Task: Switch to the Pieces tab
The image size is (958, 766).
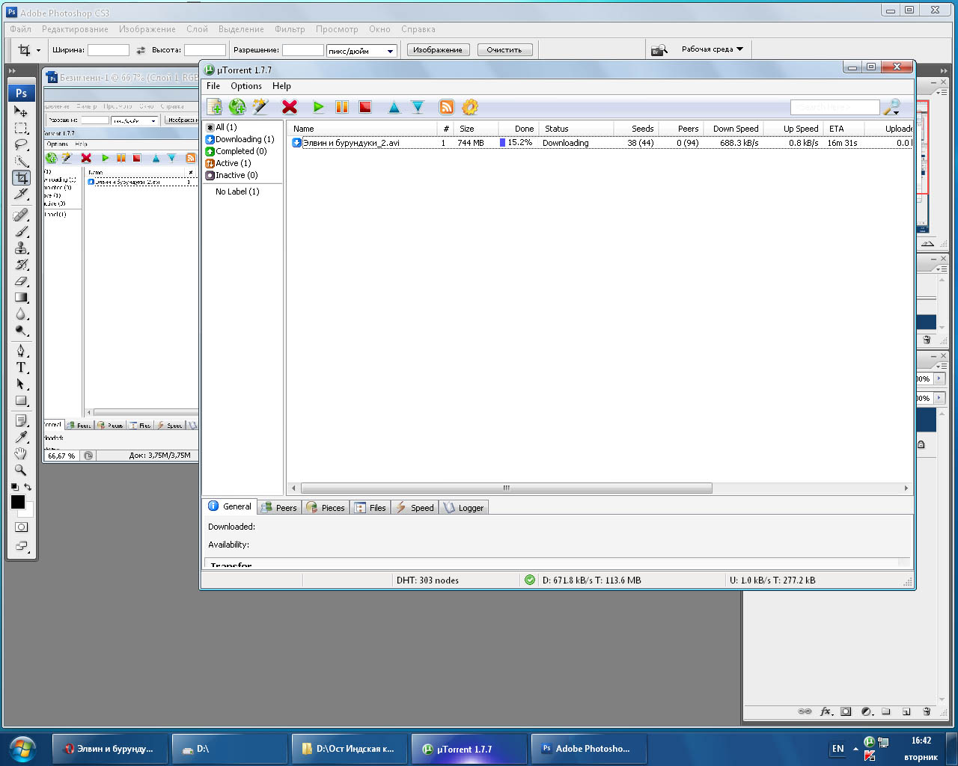Action: pos(326,507)
